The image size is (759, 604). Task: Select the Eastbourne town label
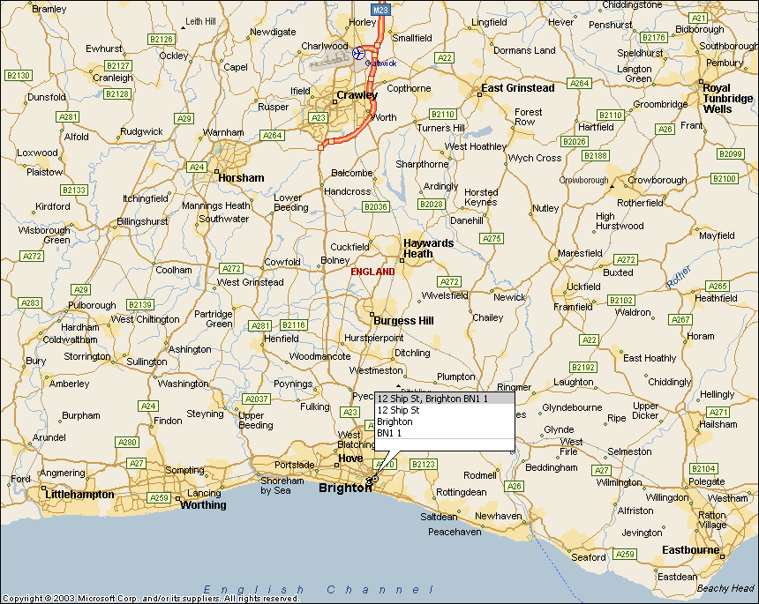[x=691, y=550]
